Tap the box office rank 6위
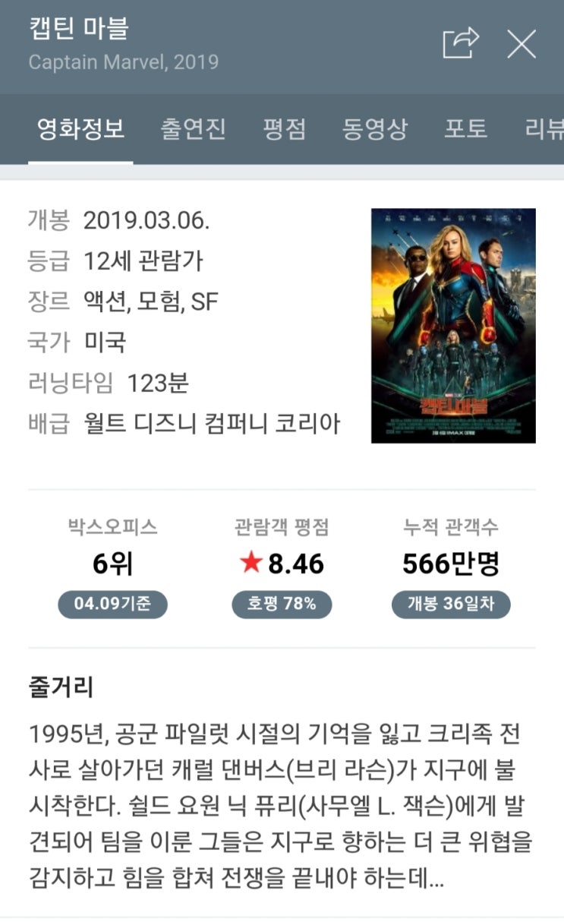Image resolution: width=564 pixels, height=922 pixels. [112, 564]
